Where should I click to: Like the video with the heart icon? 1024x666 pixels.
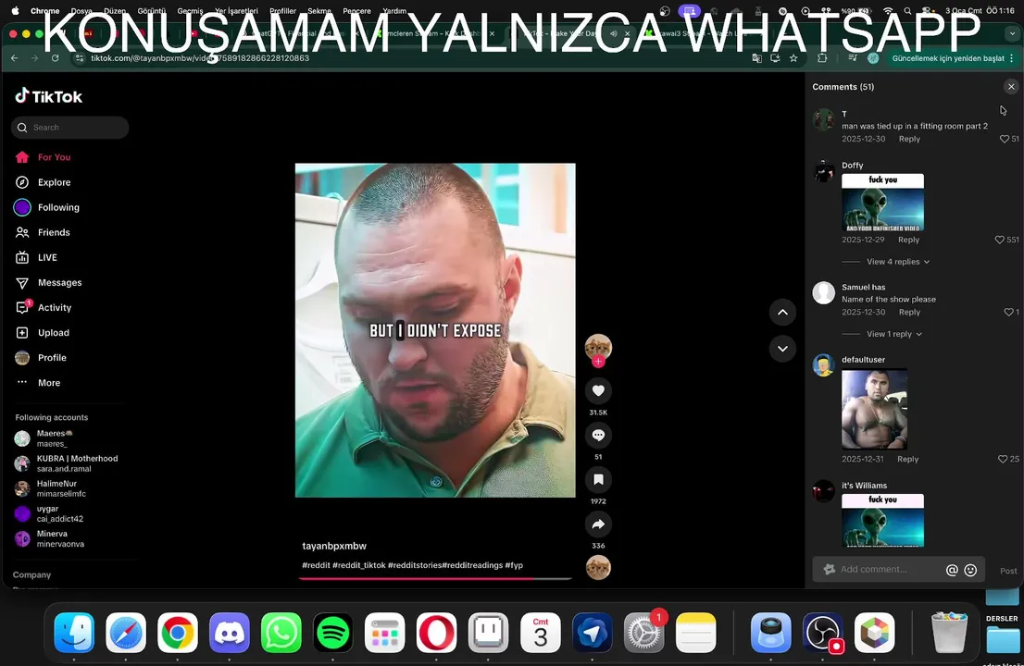pyautogui.click(x=598, y=390)
